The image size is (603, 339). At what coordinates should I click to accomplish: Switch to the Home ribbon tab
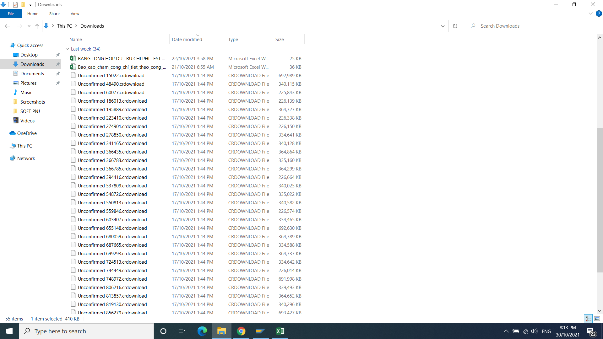[x=33, y=13]
